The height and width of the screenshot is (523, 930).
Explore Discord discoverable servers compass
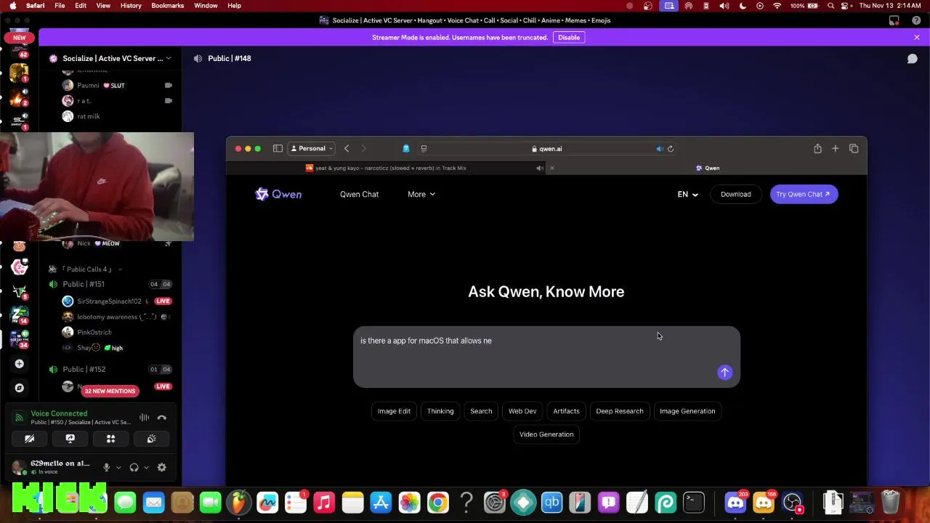coord(20,388)
